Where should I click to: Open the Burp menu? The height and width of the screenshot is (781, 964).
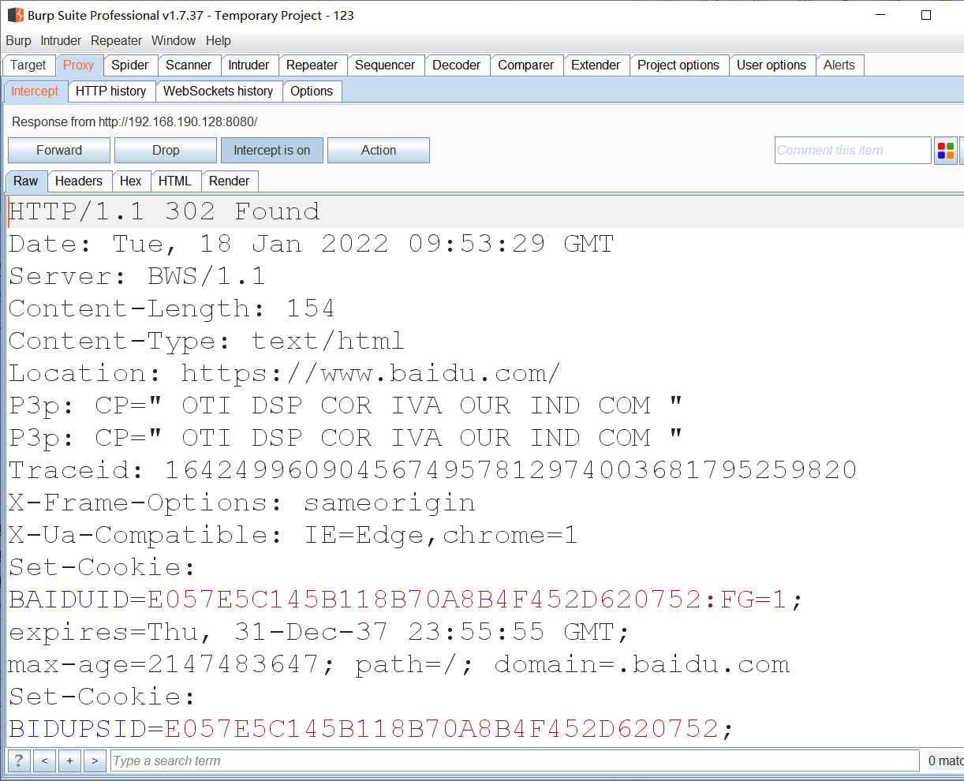(x=18, y=41)
